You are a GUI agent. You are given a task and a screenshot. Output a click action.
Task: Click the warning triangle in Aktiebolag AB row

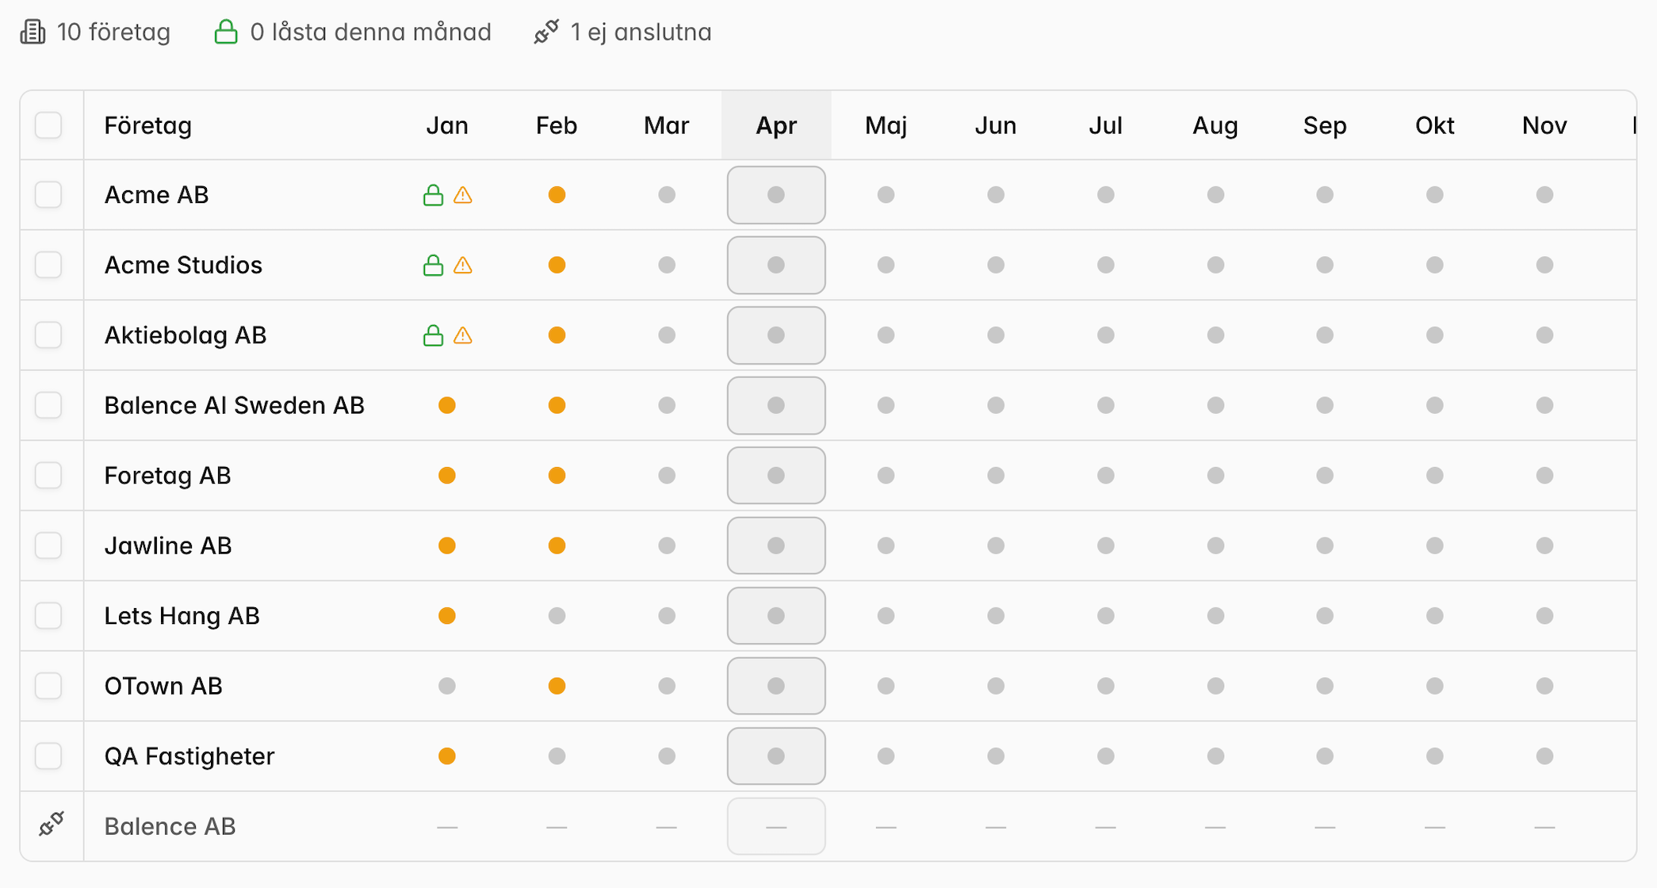(463, 336)
